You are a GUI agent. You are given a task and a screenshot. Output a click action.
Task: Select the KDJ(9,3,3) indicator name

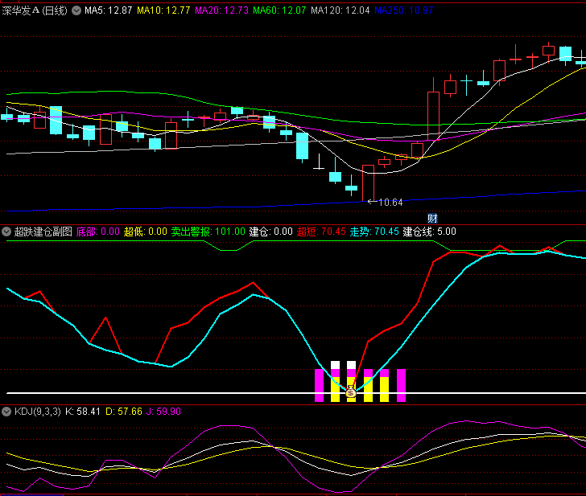(x=37, y=412)
